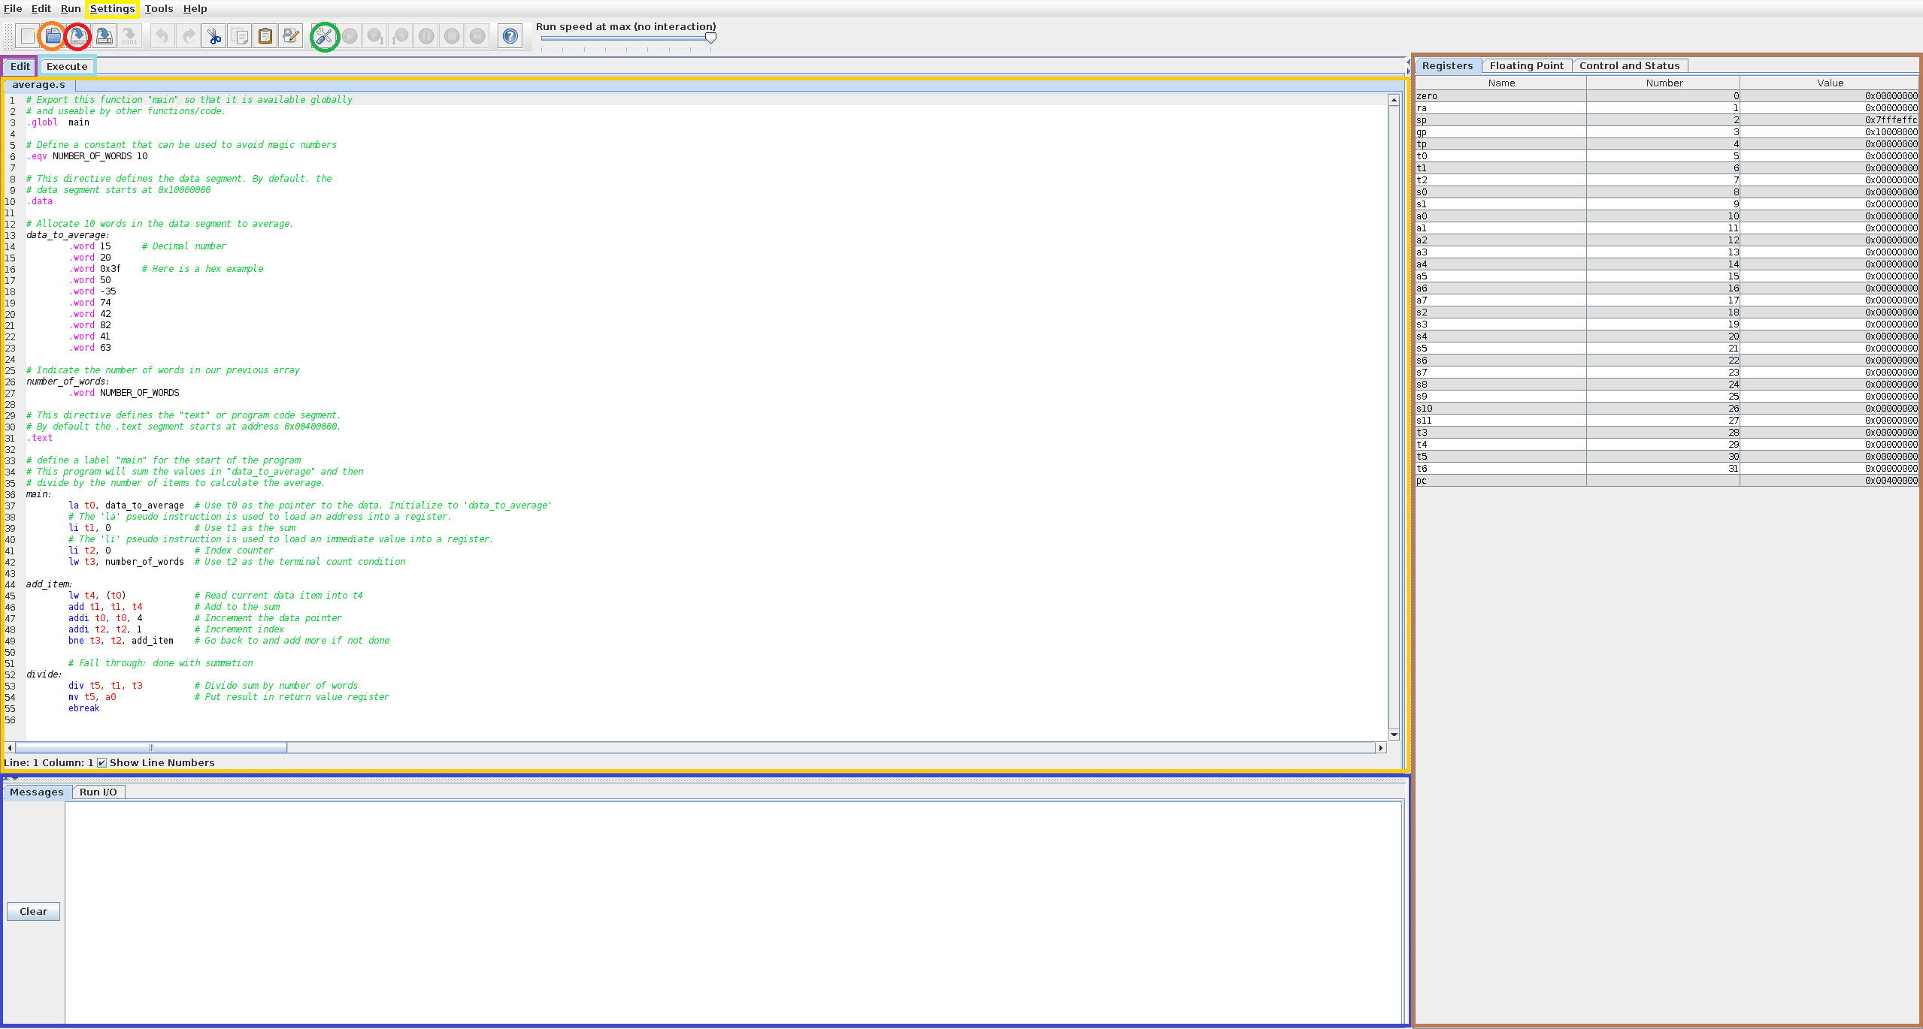Open the Settings menu
This screenshot has height=1029, width=1923.
tap(112, 8)
